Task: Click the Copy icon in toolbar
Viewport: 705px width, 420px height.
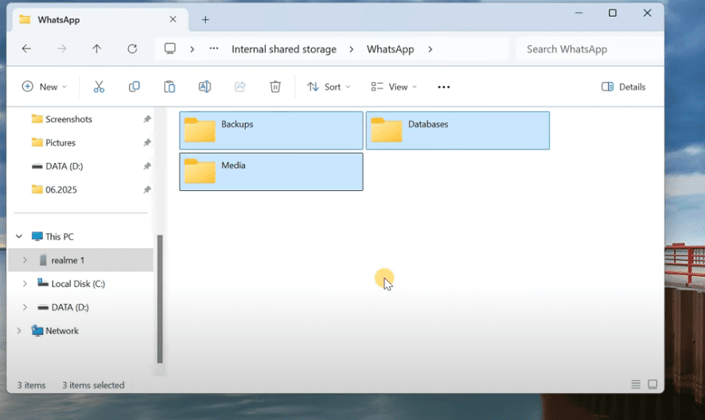Action: pyautogui.click(x=134, y=87)
